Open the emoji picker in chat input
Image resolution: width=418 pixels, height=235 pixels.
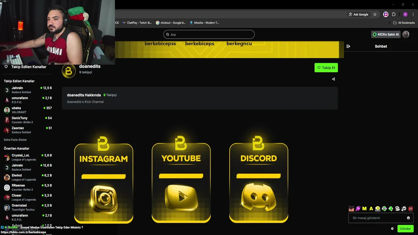(x=408, y=218)
